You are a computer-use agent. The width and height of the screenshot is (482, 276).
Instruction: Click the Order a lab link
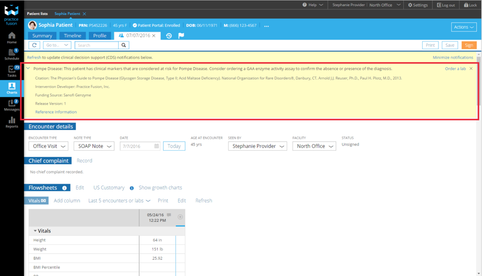point(455,69)
